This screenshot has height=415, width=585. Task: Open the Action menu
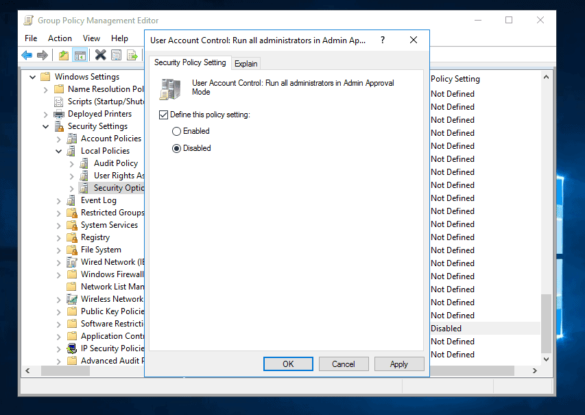click(x=60, y=38)
